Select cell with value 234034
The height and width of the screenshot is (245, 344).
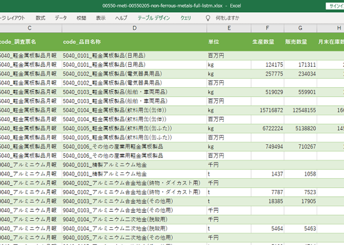tap(300, 74)
